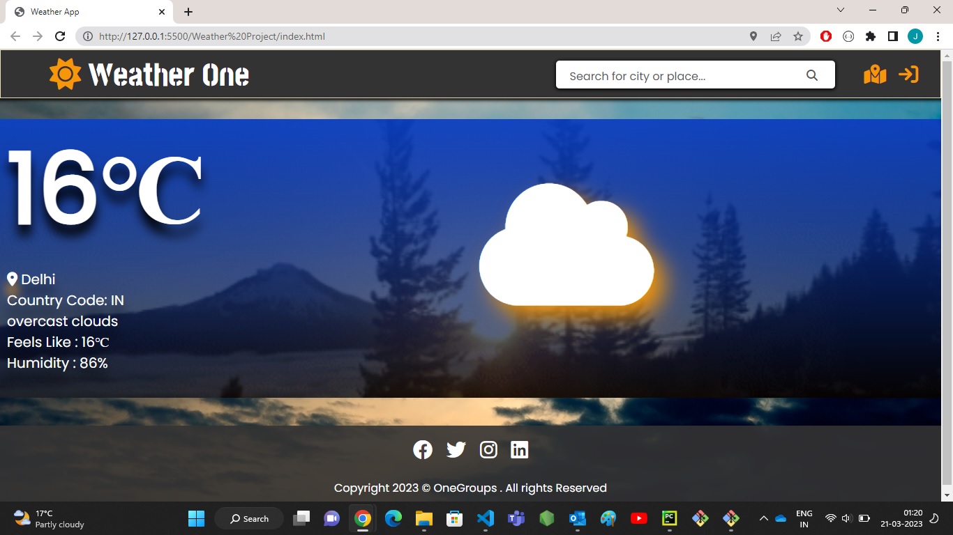Open the Instagram social icon

488,449
